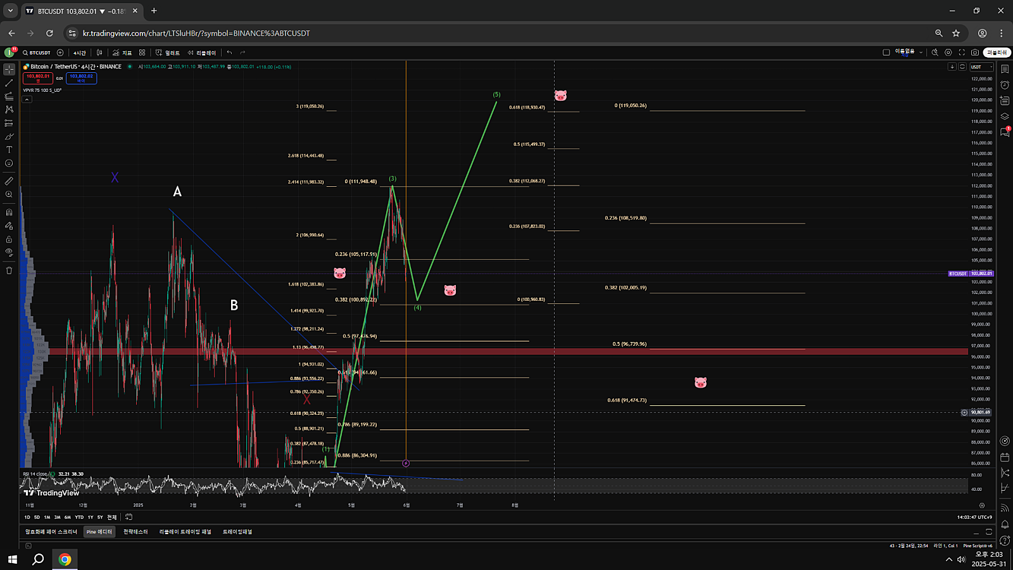1013x570 pixels.
Task: Open chart settings hexagon icon
Action: click(948, 53)
